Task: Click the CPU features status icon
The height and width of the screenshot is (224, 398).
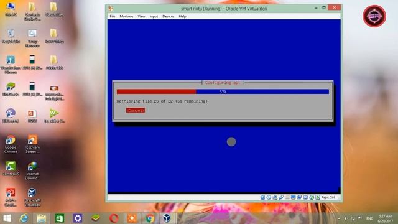Action: pos(305,197)
